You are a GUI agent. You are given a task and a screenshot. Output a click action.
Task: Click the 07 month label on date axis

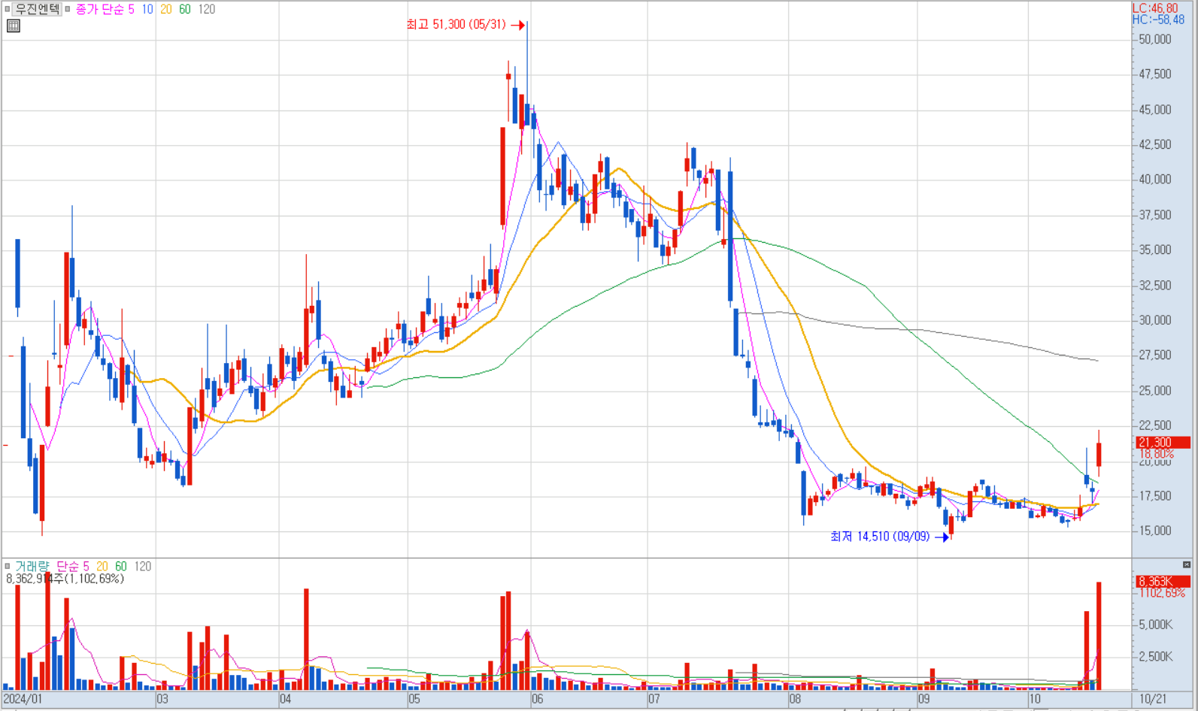tap(654, 699)
